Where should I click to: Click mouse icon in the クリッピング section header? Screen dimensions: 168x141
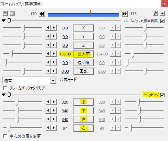[9, 95]
